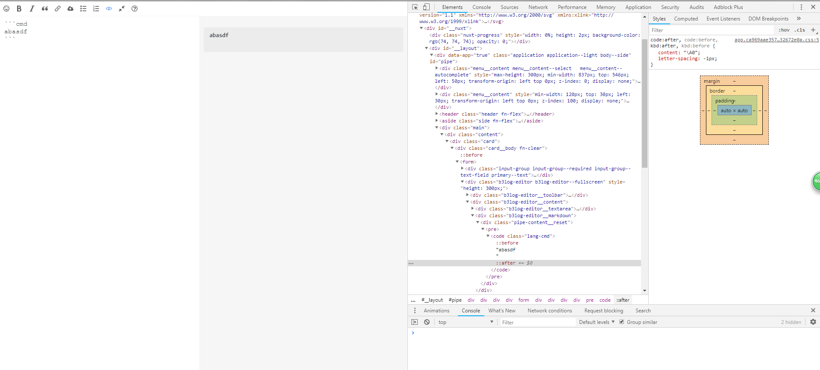
Task: Toggle the editor preview eye icon
Action: 109,9
